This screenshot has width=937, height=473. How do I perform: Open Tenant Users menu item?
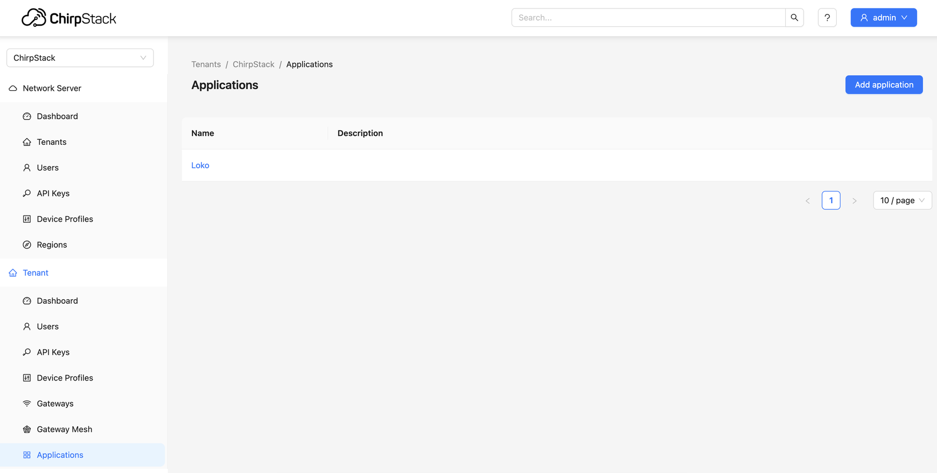click(83, 326)
